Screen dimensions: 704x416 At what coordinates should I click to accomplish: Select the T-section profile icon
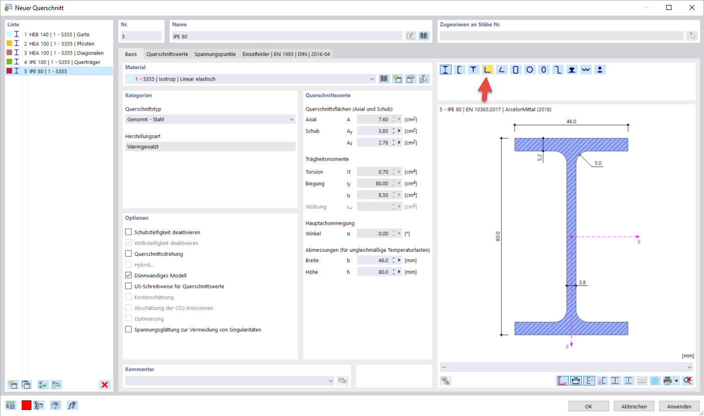474,70
